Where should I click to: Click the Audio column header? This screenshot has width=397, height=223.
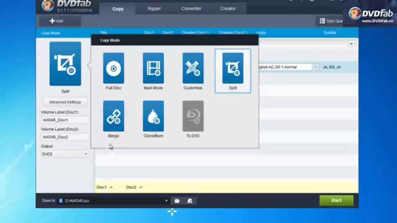click(261, 33)
